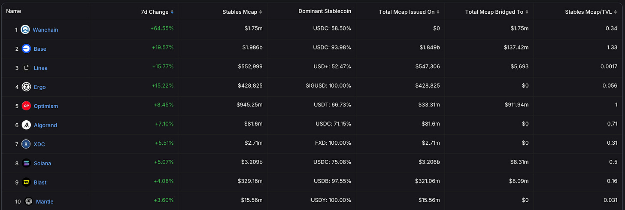Click the Blast yellow logo icon
625x210 pixels.
[x=26, y=183]
